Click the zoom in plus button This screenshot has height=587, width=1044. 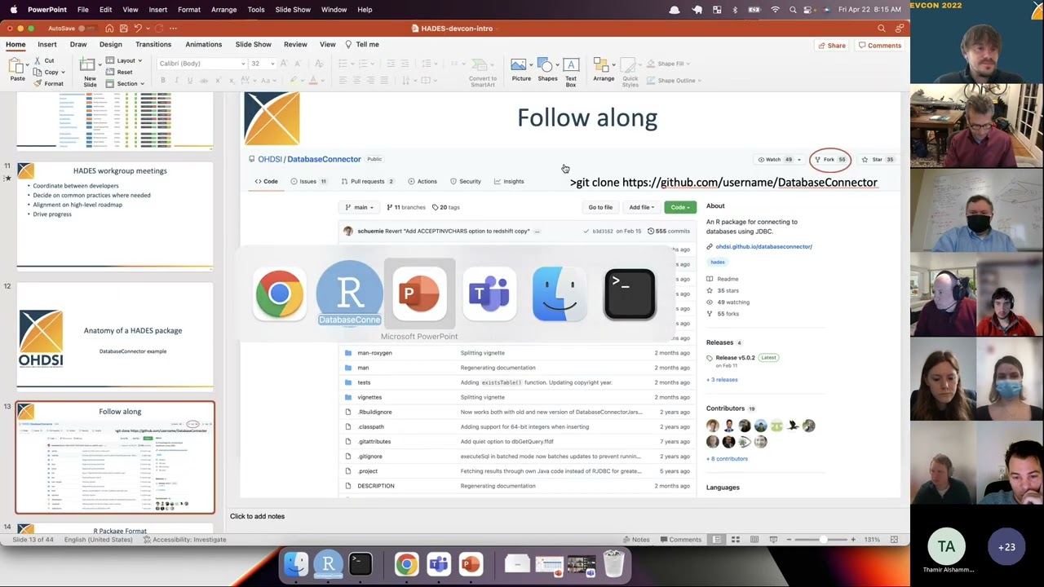coord(853,540)
